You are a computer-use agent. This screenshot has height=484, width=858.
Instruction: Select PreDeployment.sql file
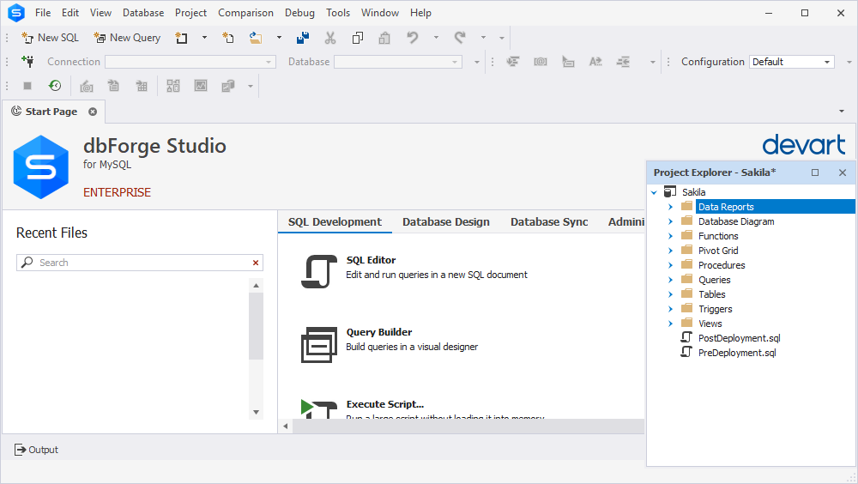click(736, 354)
